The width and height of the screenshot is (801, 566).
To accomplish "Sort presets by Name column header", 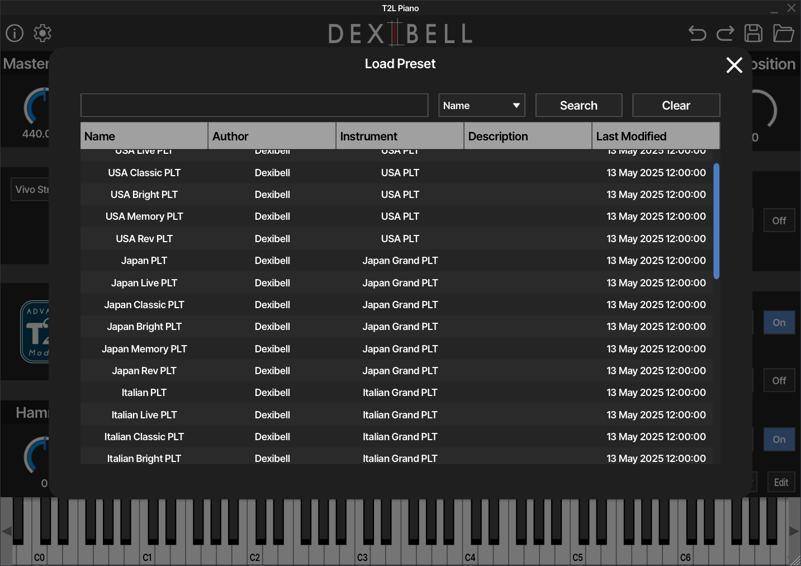I will tap(144, 136).
